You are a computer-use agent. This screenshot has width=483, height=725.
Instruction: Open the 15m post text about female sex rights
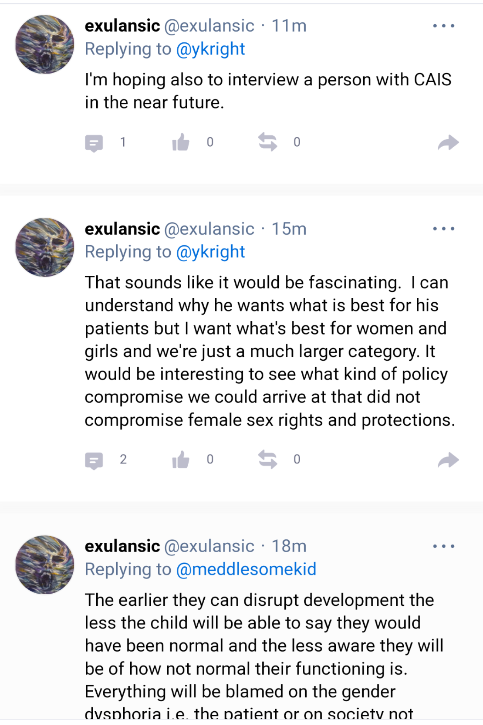269,351
